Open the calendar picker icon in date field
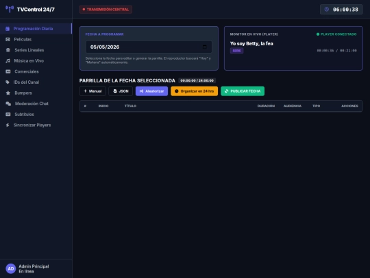 [x=205, y=47]
